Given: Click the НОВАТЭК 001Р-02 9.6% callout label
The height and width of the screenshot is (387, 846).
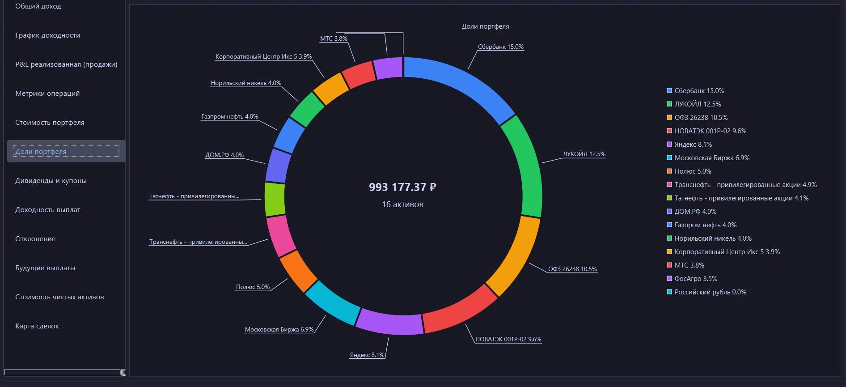Looking at the screenshot, I should click(x=508, y=339).
